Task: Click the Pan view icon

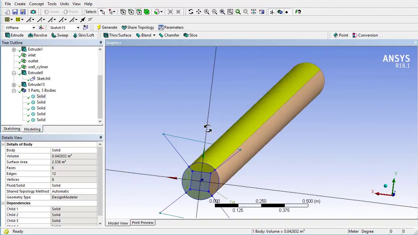Action: coord(199,12)
